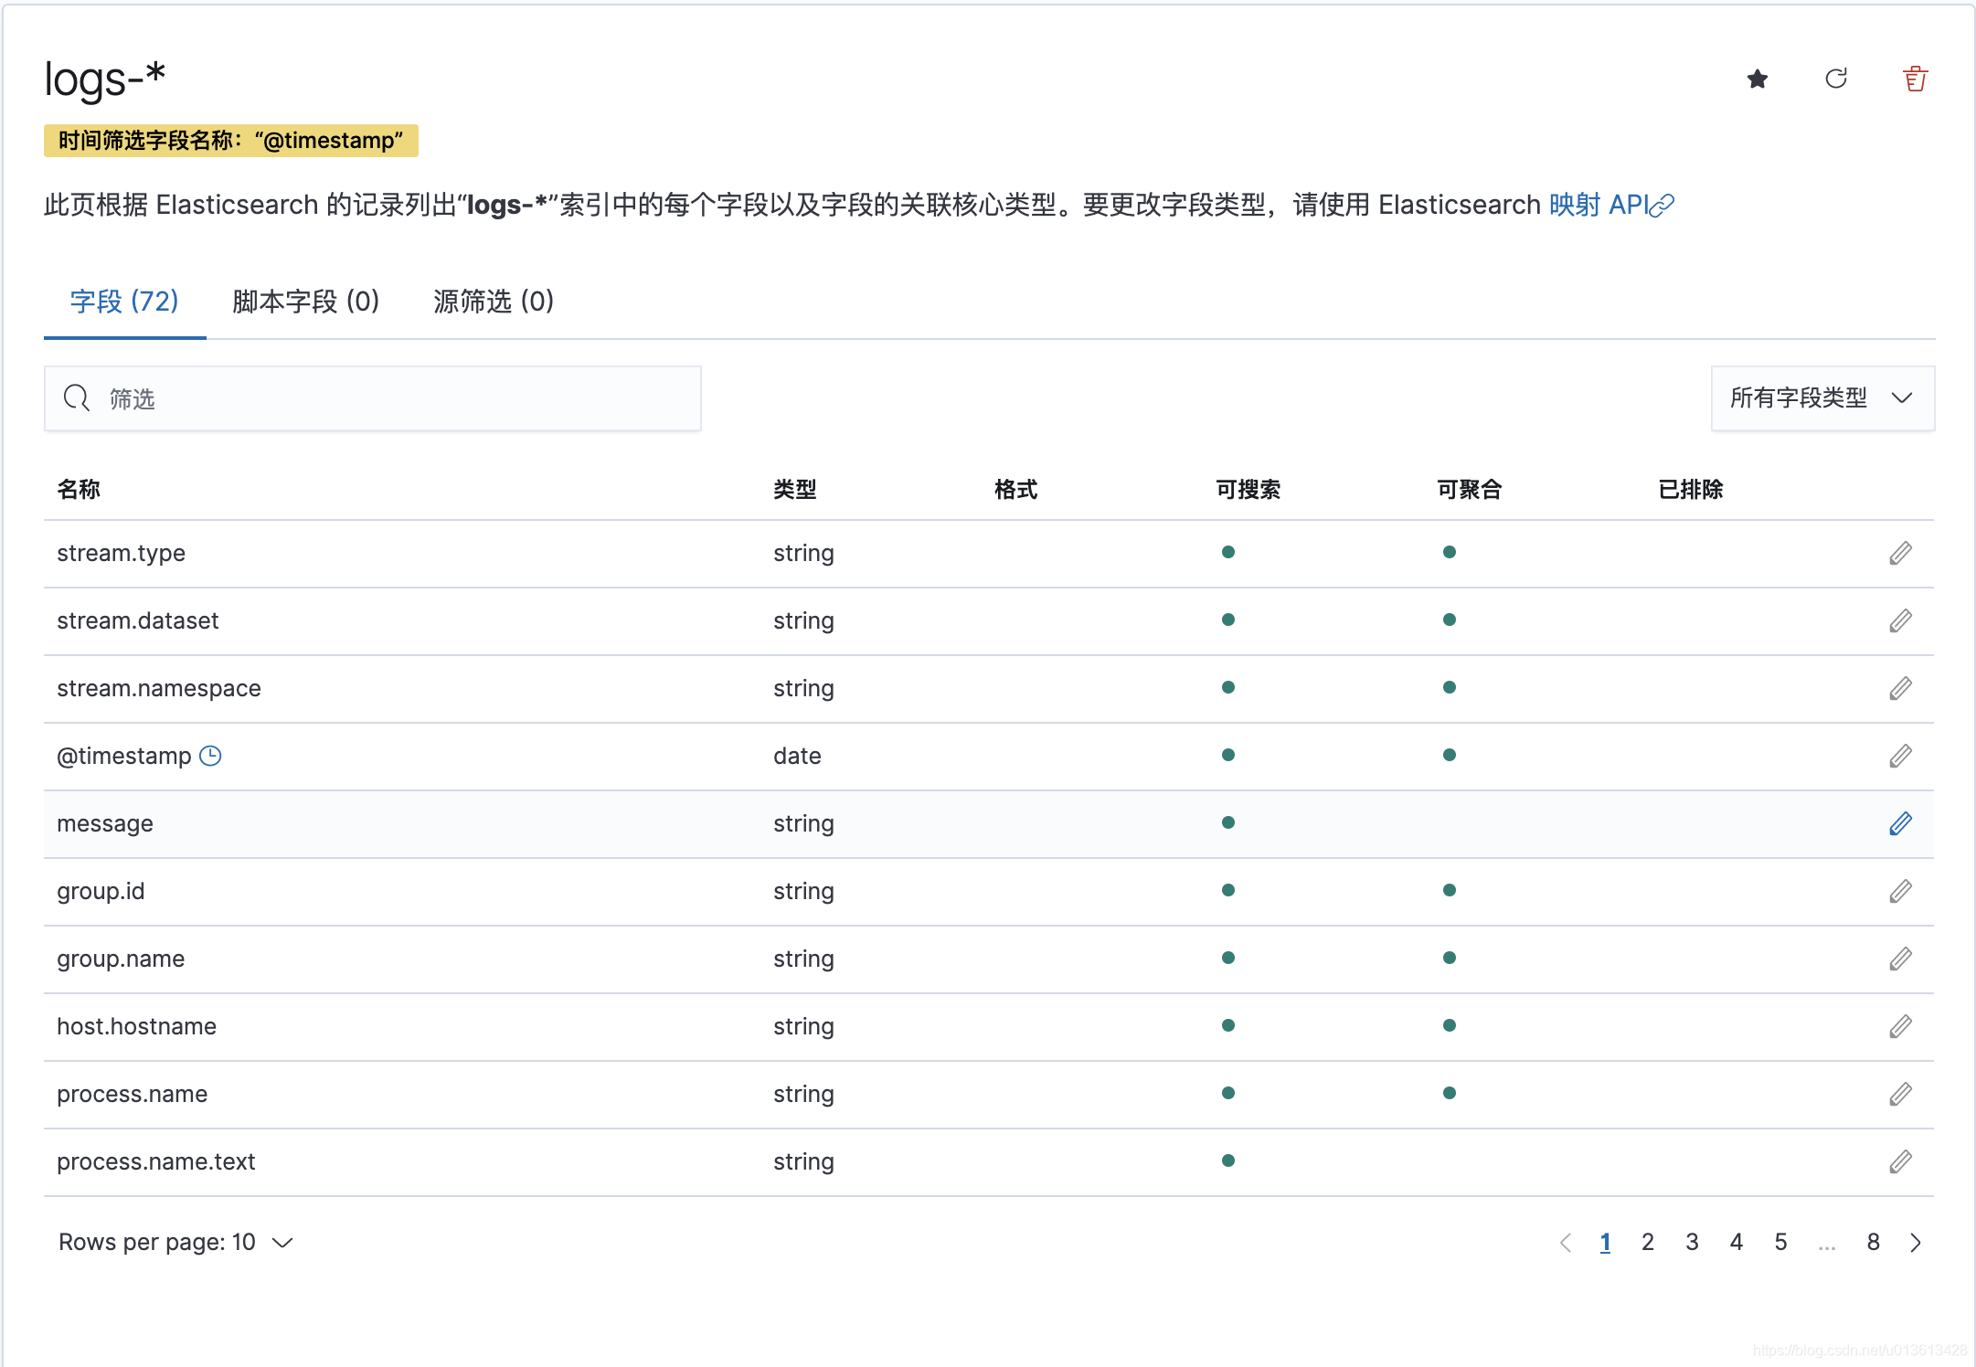Viewport: 1976px width, 1367px height.
Task: Switch to 字段 (72) tab
Action: click(x=124, y=302)
